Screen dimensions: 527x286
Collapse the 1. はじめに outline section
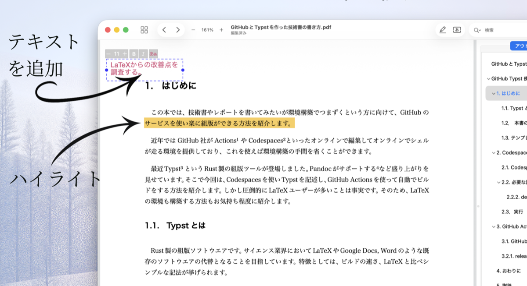(x=493, y=93)
